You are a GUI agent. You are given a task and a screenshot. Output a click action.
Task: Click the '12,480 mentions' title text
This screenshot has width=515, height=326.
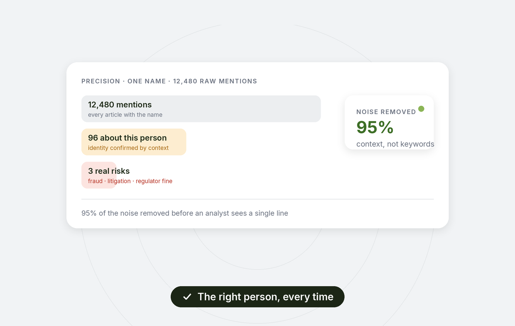[120, 105]
